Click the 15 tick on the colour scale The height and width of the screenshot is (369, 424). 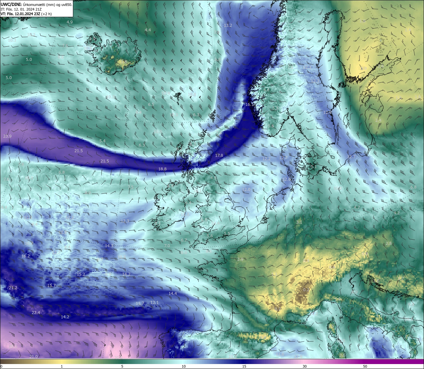pyautogui.click(x=244, y=366)
